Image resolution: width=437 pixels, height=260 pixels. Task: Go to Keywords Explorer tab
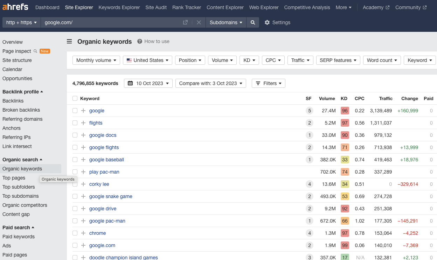tap(119, 7)
